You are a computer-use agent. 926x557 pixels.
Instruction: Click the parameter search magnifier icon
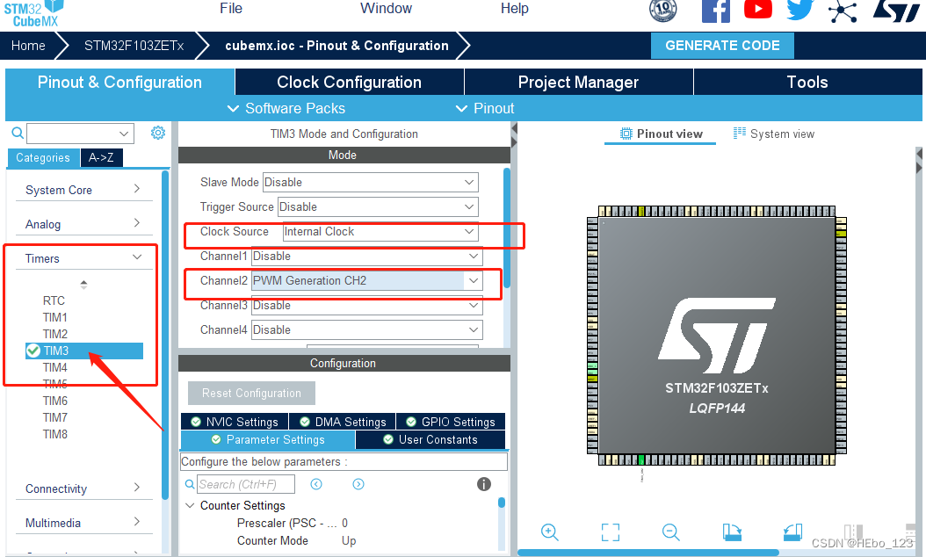190,484
